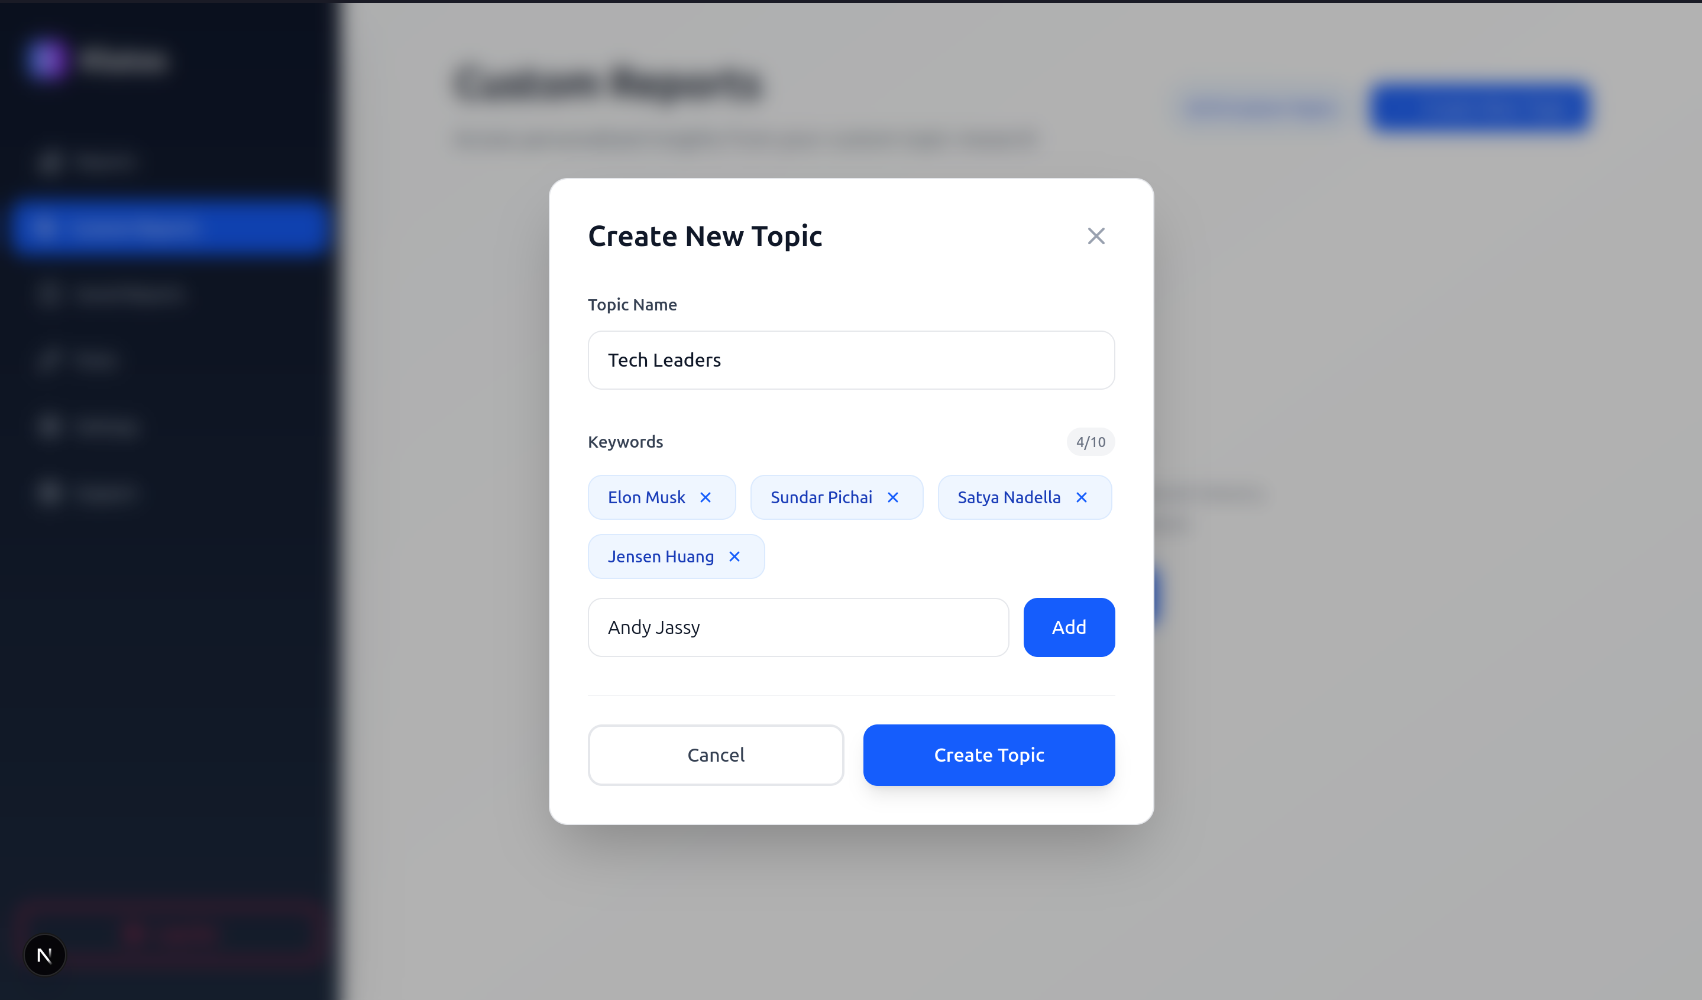Viewport: 1702px width, 1000px height.
Task: Click Add to save the Andy Jassy keyword
Action: 1069,627
